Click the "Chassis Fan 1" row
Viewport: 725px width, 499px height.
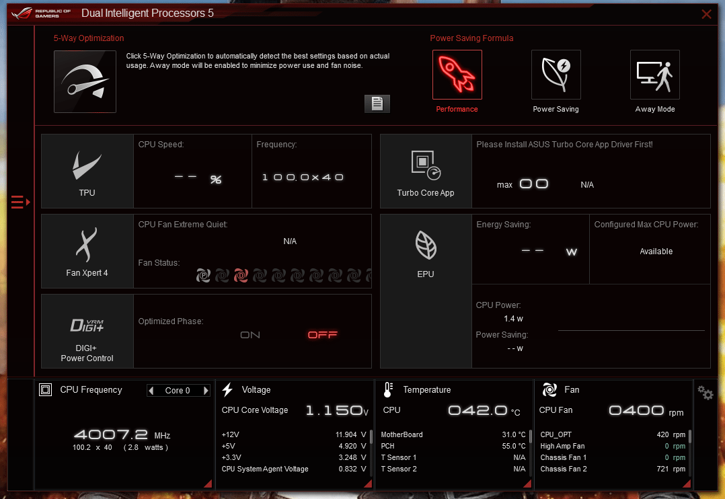(x=613, y=457)
